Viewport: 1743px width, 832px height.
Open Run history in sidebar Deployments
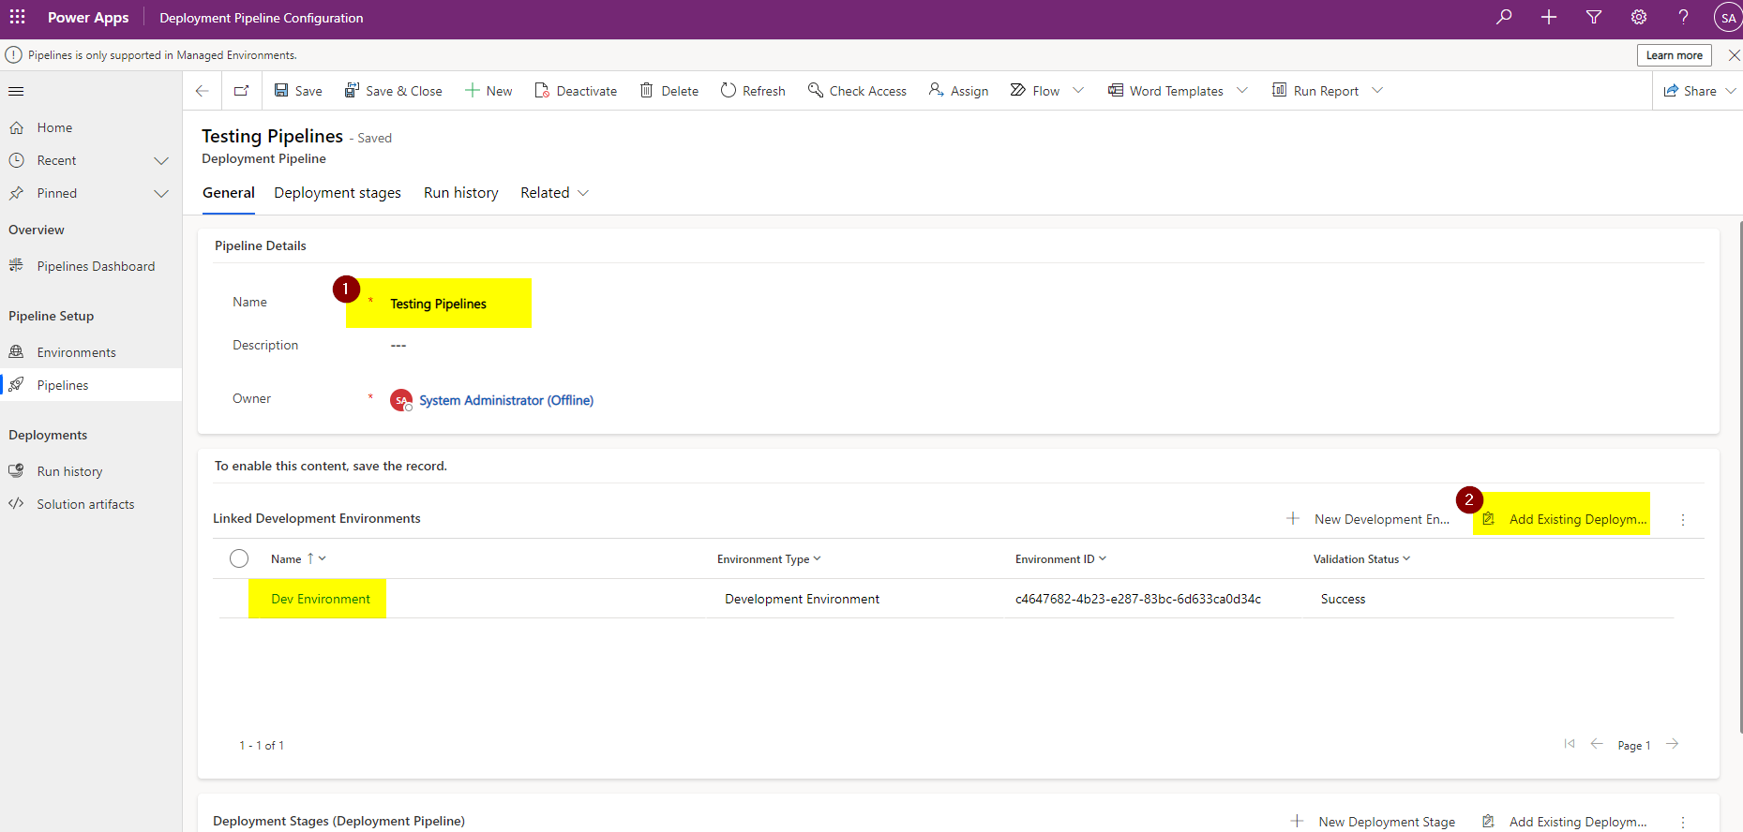click(69, 471)
